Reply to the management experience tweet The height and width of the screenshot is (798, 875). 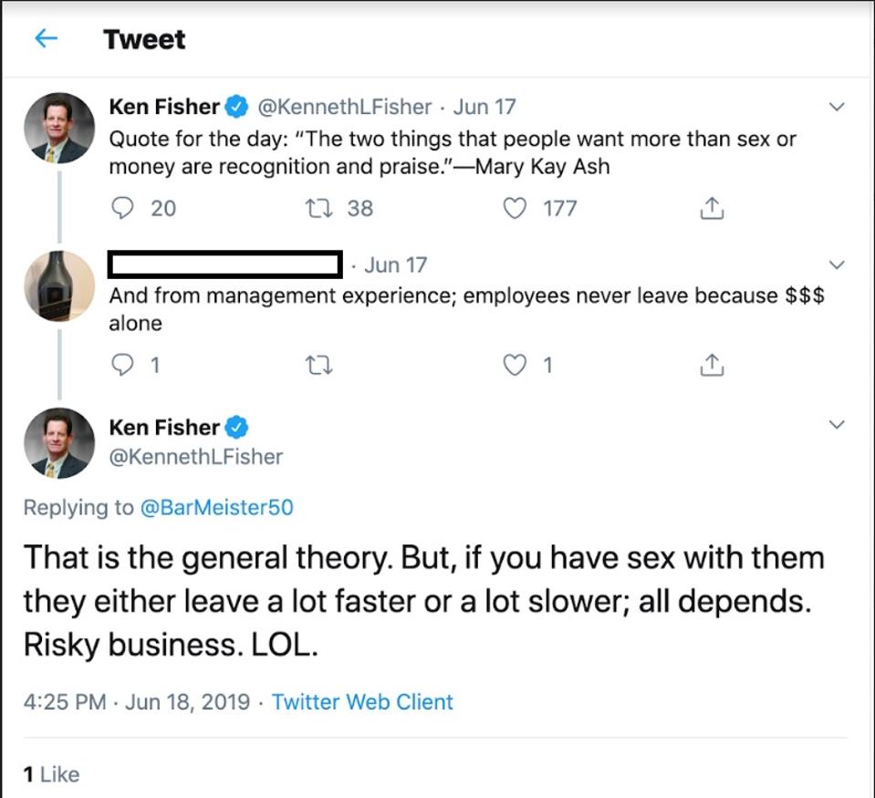(122, 366)
